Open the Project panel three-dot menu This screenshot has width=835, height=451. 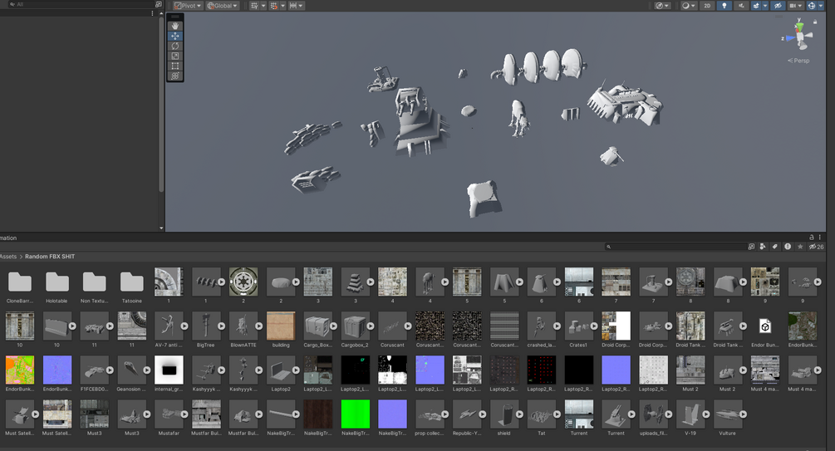click(x=820, y=238)
